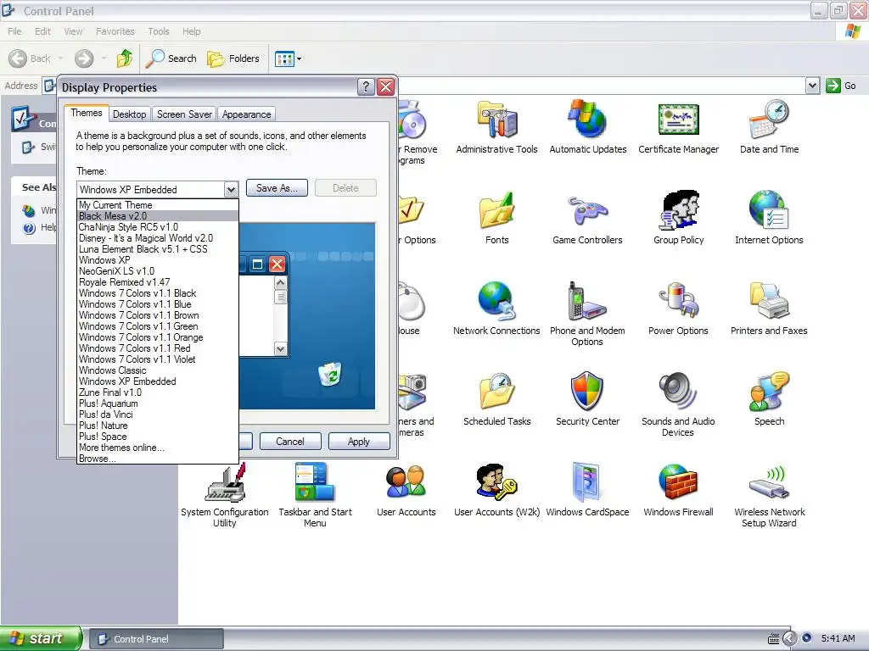Open Printers and Faxes icon
Screen dimensions: 869x651
(769, 301)
